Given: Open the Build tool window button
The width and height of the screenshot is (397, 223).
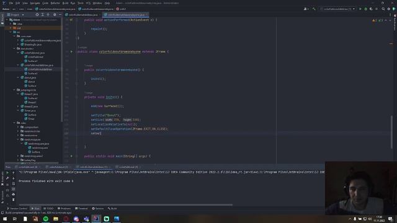Looking at the screenshot, I should tap(112, 208).
